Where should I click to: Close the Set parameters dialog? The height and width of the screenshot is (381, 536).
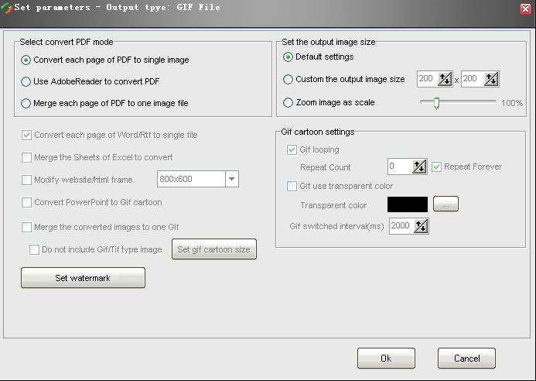tap(526, 9)
